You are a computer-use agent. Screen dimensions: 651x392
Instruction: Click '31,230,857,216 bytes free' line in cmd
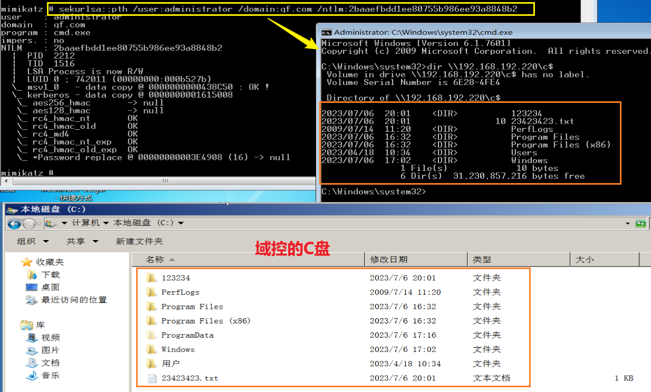click(x=519, y=176)
